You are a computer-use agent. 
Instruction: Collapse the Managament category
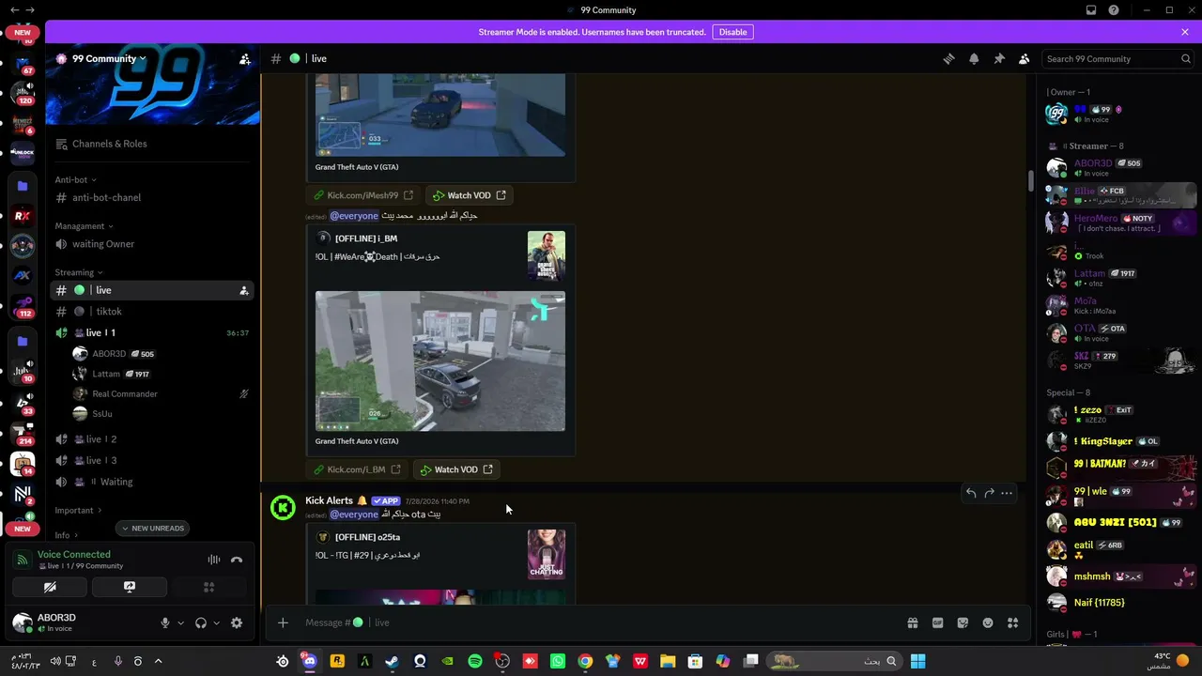pyautogui.click(x=84, y=225)
